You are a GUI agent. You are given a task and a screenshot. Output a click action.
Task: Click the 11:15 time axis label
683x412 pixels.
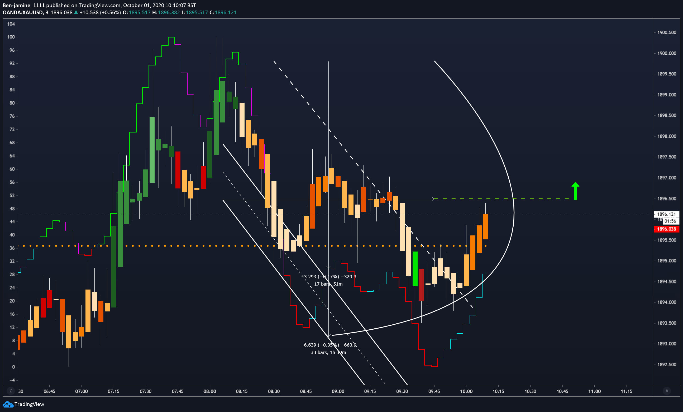click(627, 391)
